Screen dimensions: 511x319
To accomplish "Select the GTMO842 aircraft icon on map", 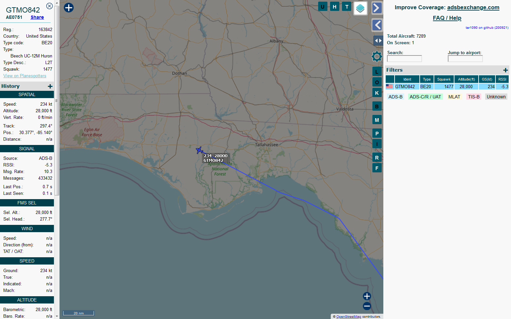I will [x=199, y=151].
